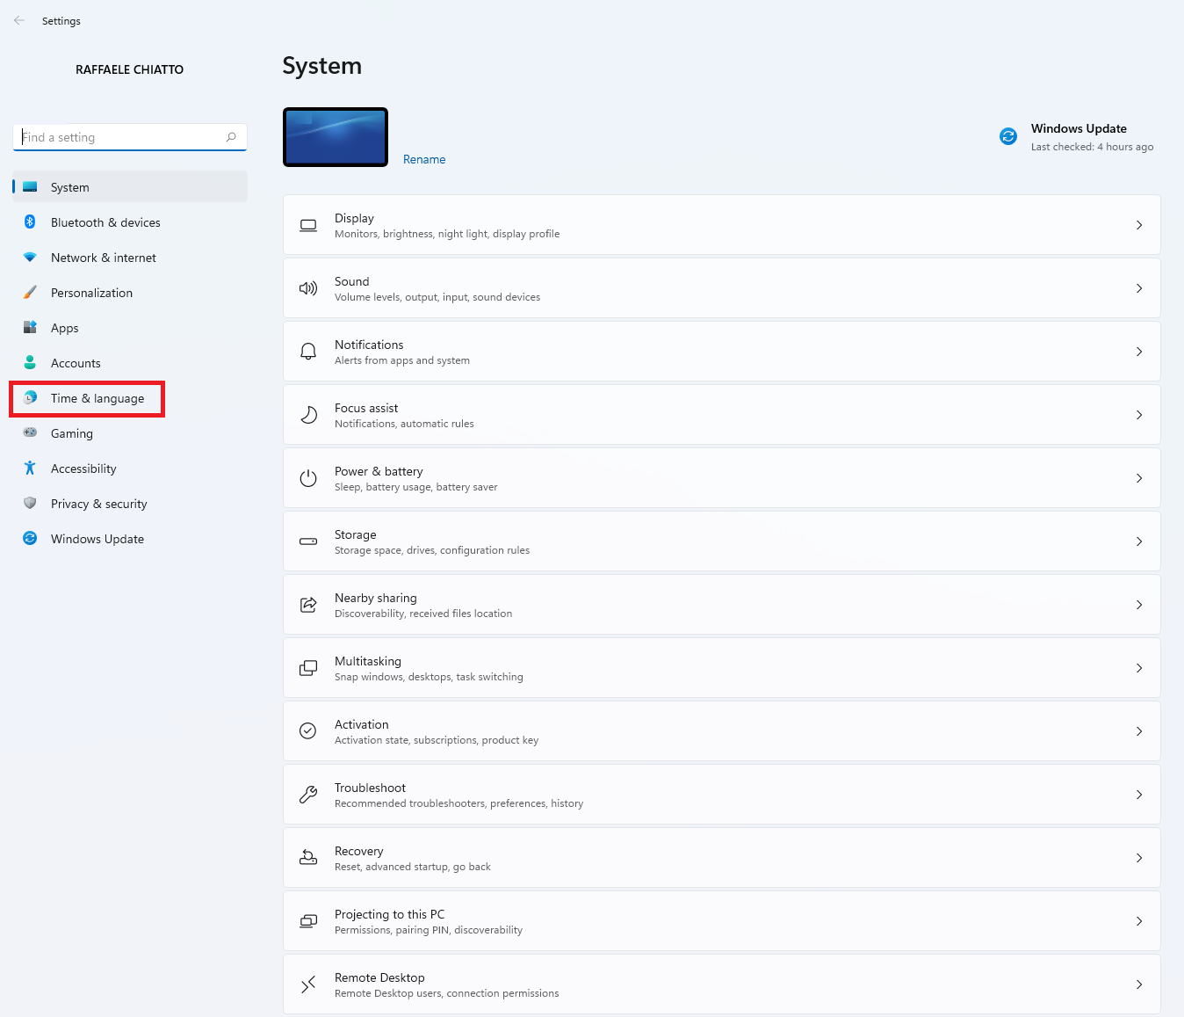Expand the Recovery row chevron
The image size is (1184, 1017).
tap(1139, 858)
